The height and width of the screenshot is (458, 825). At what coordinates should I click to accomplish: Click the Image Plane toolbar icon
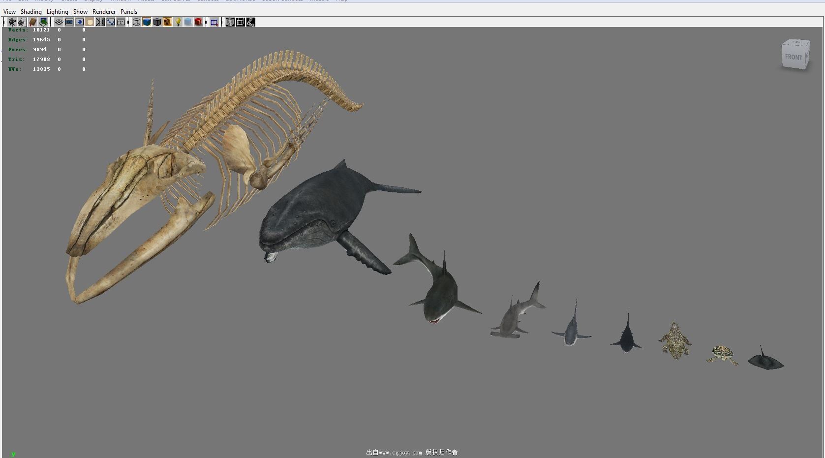click(x=43, y=22)
